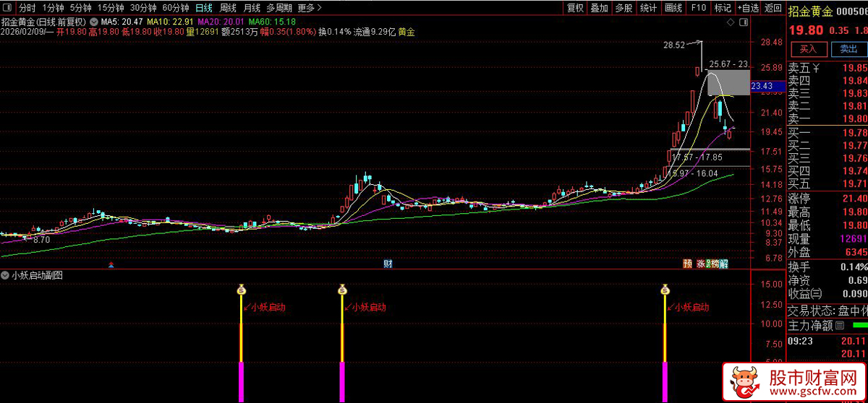Click the 09:23 tick trade row
The width and height of the screenshot is (868, 403).
pos(827,341)
